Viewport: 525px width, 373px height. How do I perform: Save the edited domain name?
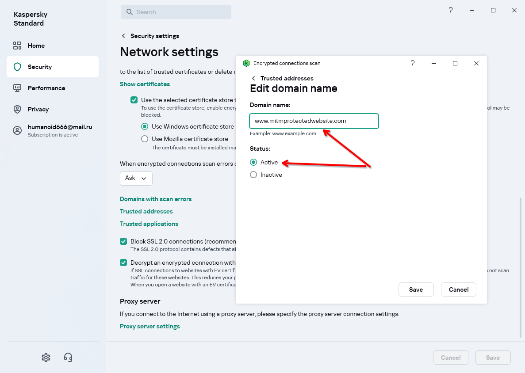pyautogui.click(x=416, y=290)
